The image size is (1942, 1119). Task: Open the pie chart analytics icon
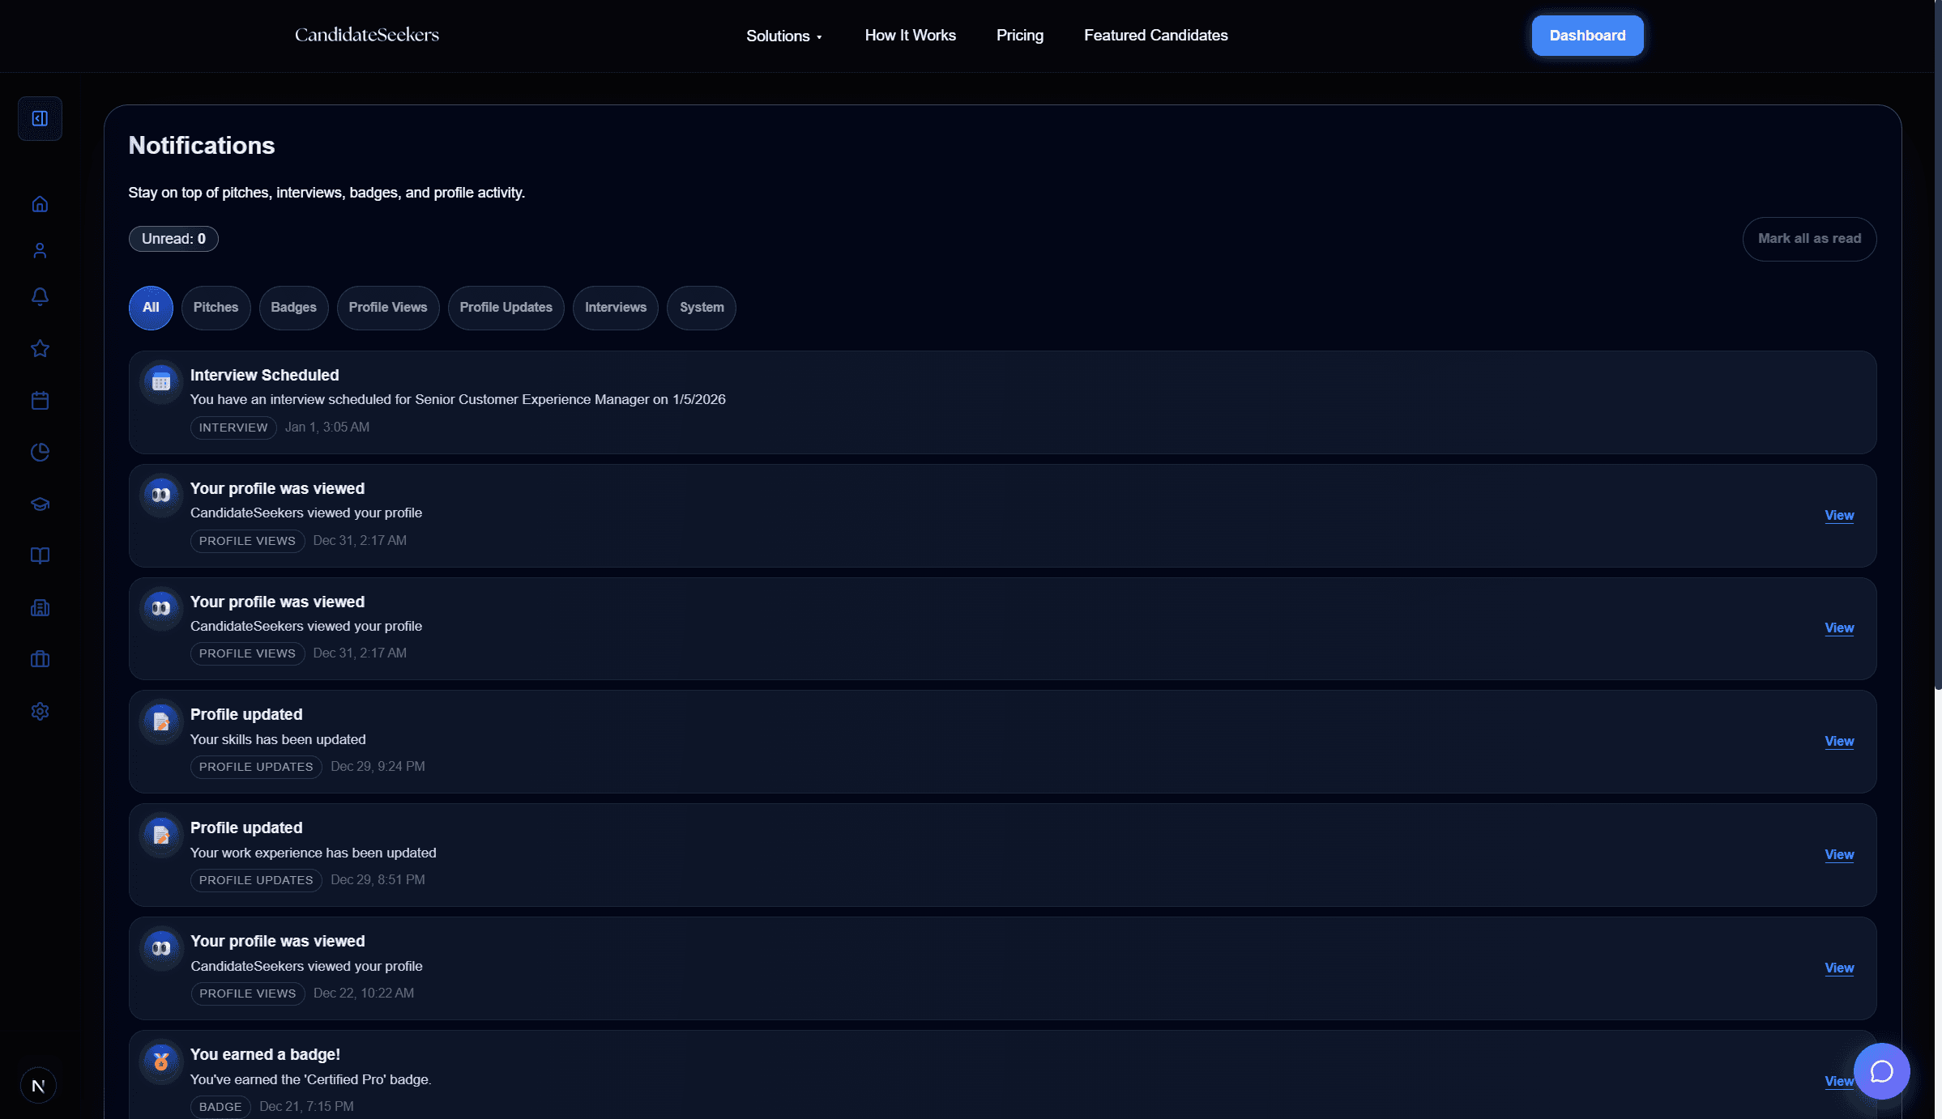pos(40,453)
